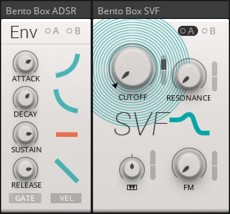This screenshot has height=214, width=230.
Task: Click the RESONANCE label
Action: pos(189,98)
